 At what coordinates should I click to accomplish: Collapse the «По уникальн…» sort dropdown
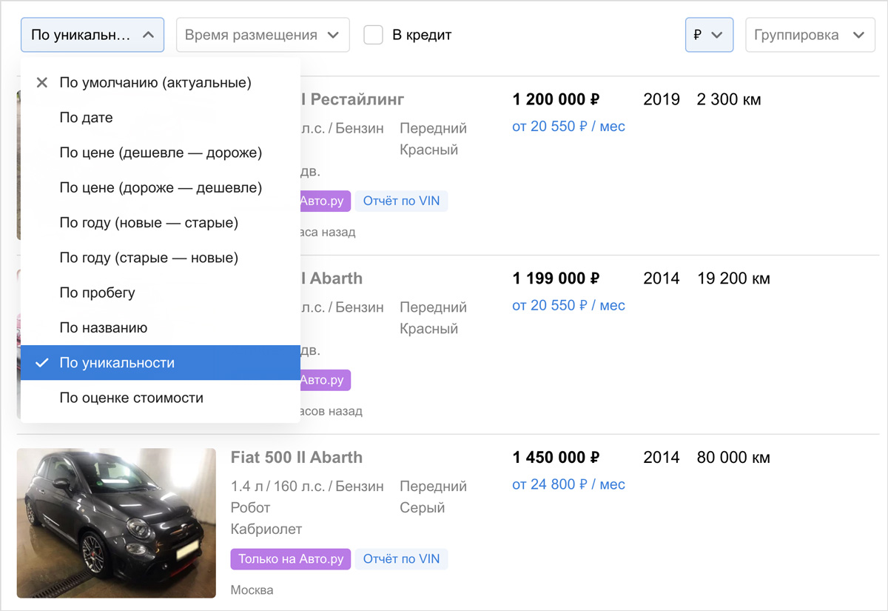click(92, 35)
